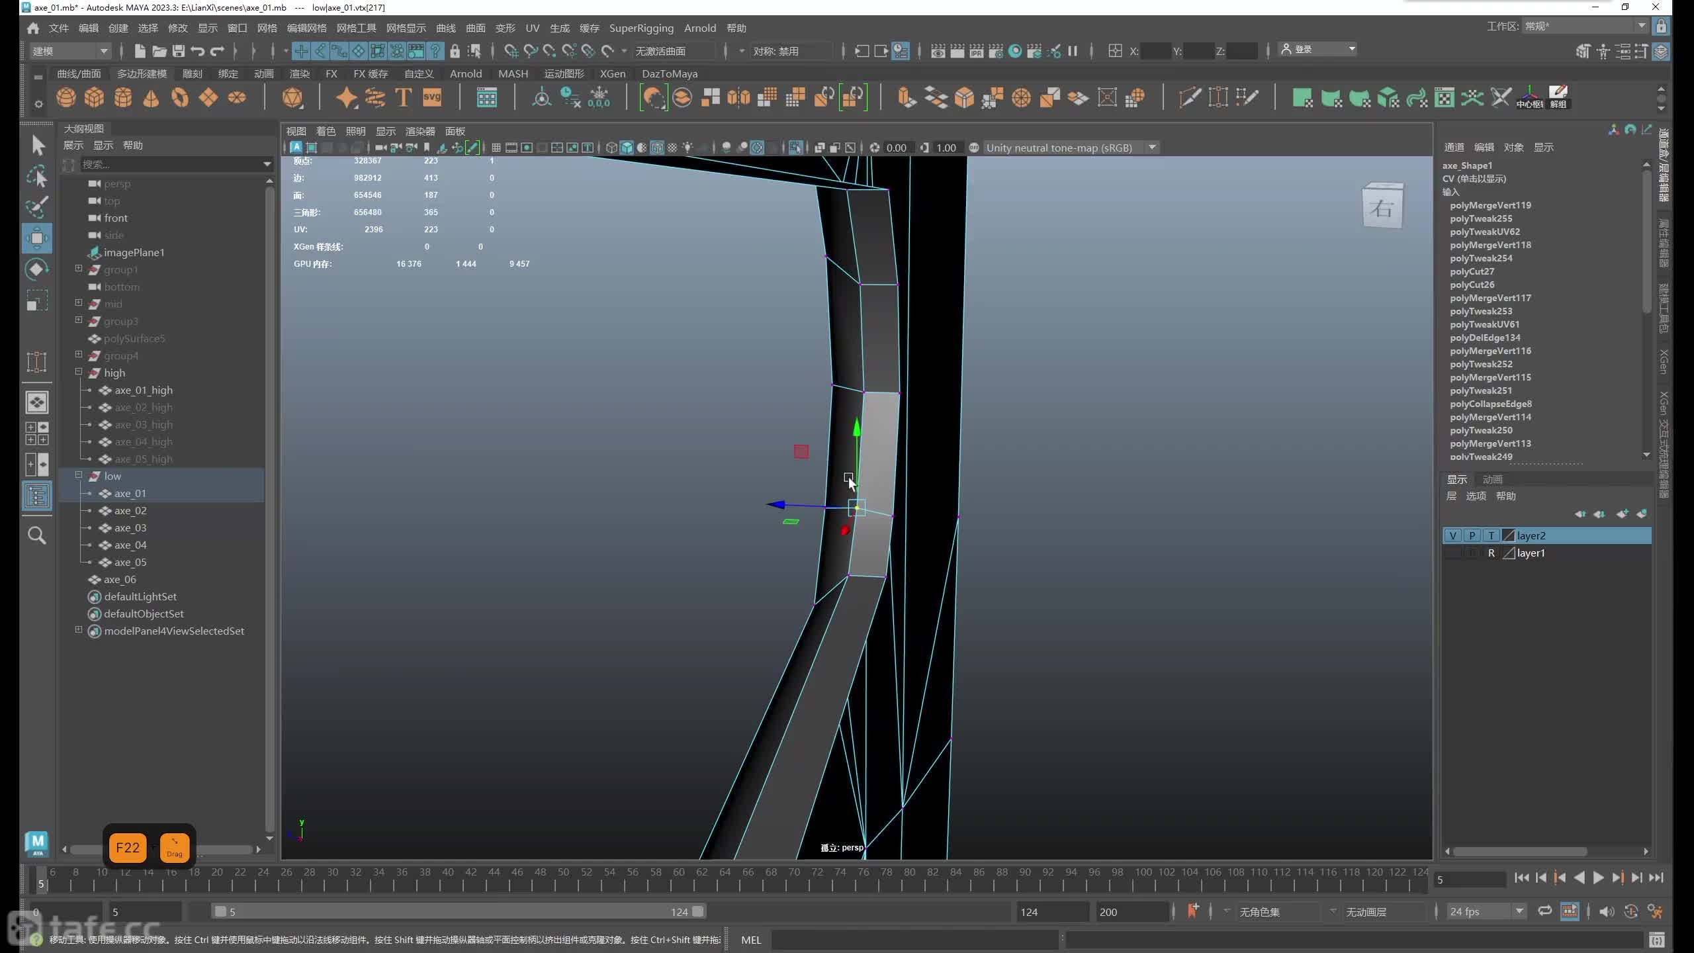1694x953 pixels.
Task: Save the scene with the disk icon
Action: (x=179, y=51)
